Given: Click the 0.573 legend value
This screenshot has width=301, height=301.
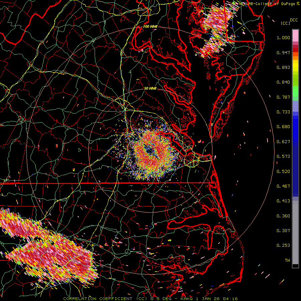Looking at the screenshot, I should (x=283, y=157).
